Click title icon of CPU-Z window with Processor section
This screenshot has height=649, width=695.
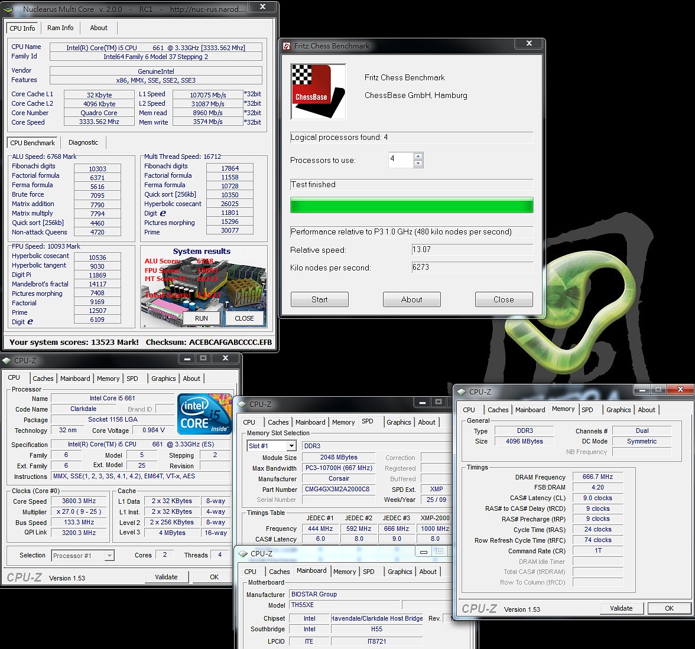click(x=7, y=361)
